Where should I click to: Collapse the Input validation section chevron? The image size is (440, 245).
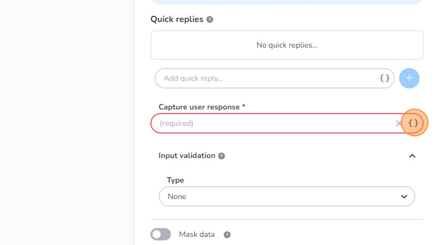pos(412,156)
